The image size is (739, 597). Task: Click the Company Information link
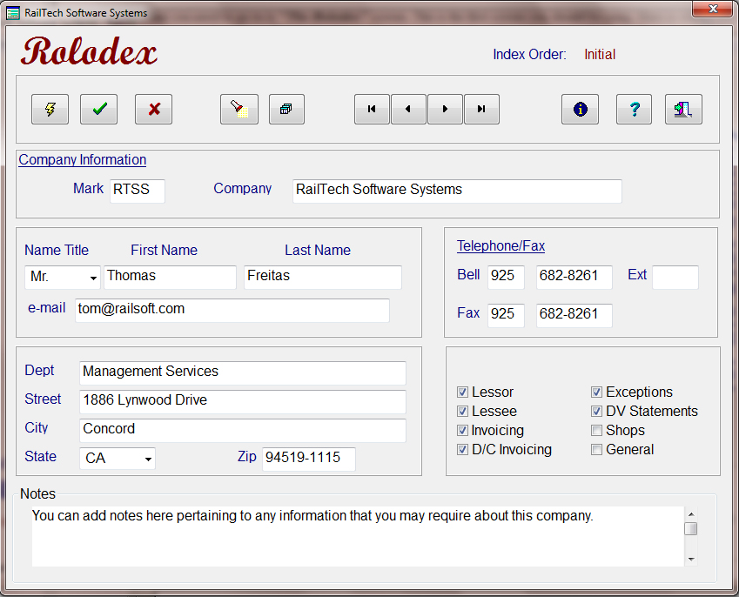pos(83,160)
